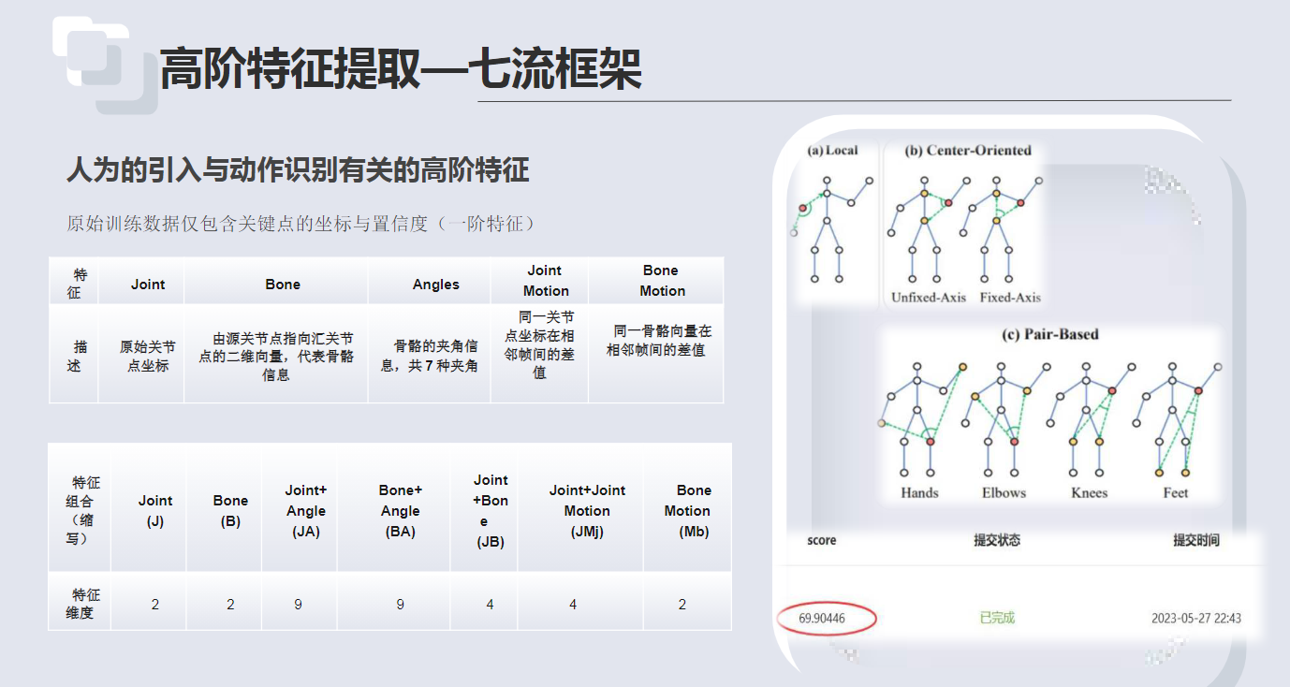
Task: Click dimension value 2 under Bone (B)
Action: [230, 605]
